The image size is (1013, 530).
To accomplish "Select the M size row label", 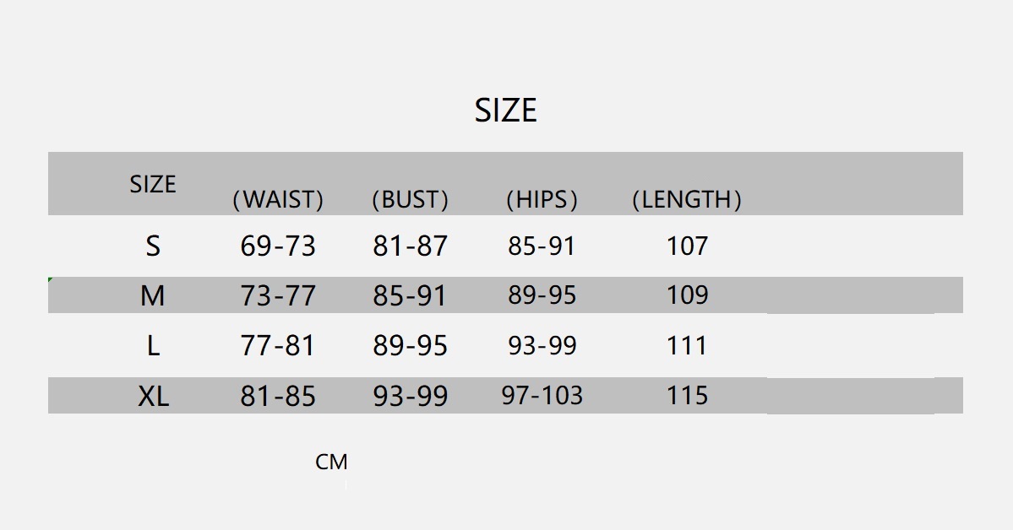I will 153,295.
